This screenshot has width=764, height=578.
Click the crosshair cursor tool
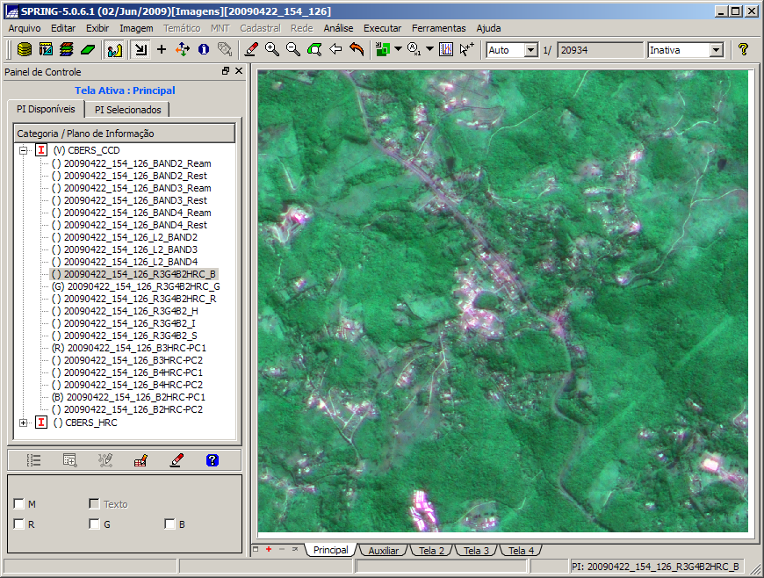pyautogui.click(x=161, y=50)
